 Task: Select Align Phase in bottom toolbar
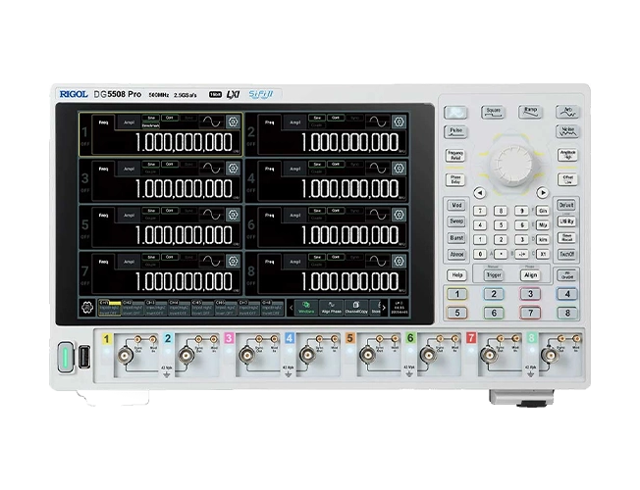(331, 308)
